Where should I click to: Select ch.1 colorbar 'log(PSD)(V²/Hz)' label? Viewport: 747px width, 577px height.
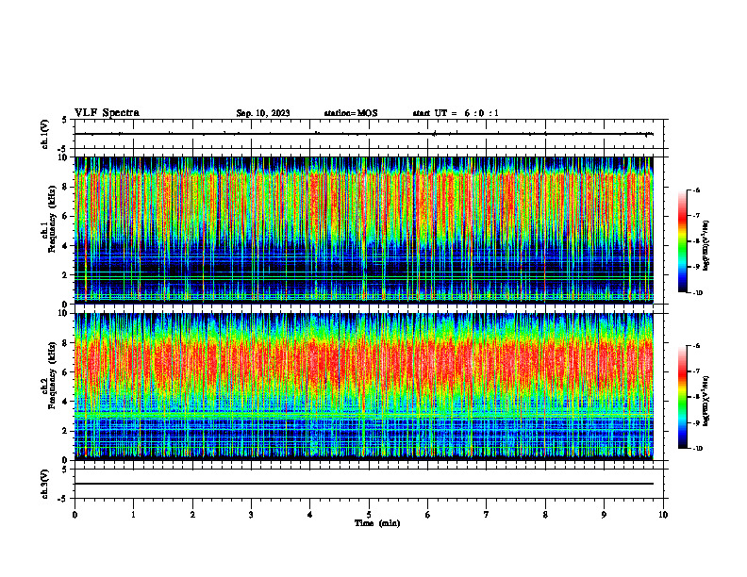[706, 246]
